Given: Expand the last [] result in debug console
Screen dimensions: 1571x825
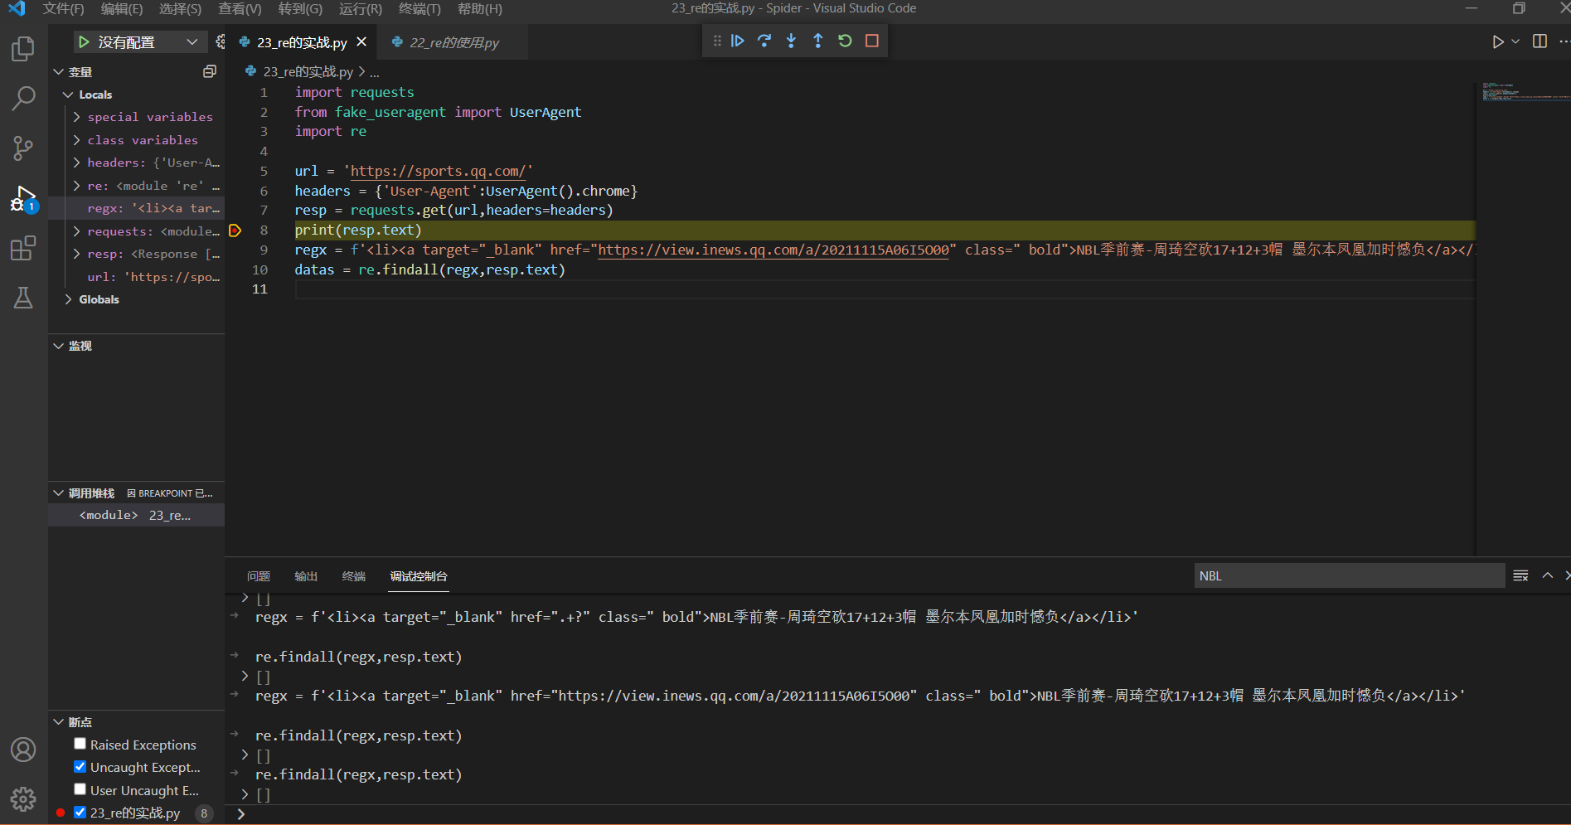Looking at the screenshot, I should click(x=245, y=794).
